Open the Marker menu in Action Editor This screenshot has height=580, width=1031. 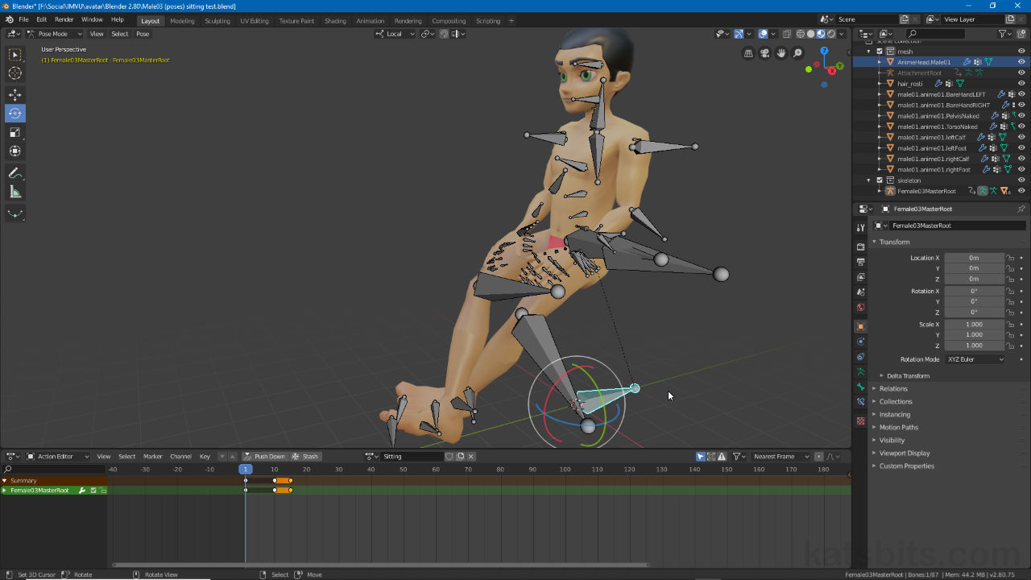pos(152,457)
